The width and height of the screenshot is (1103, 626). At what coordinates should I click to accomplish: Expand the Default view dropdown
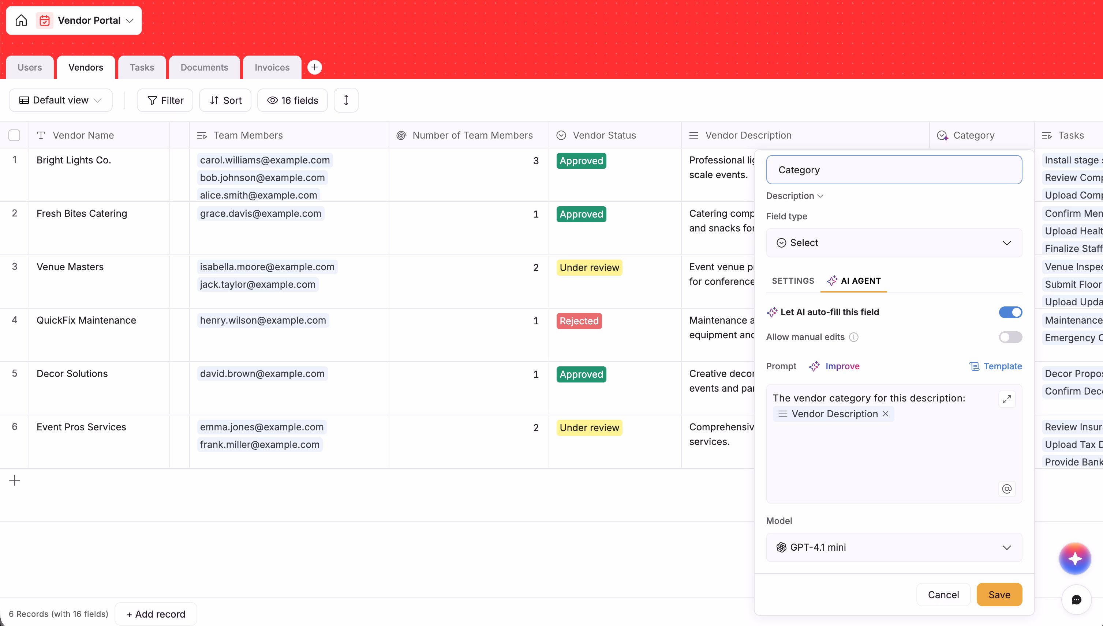pyautogui.click(x=61, y=100)
